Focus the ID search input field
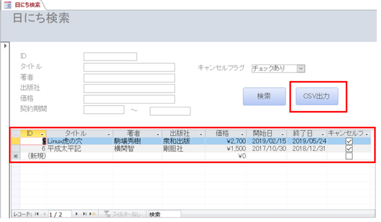 click(x=110, y=57)
